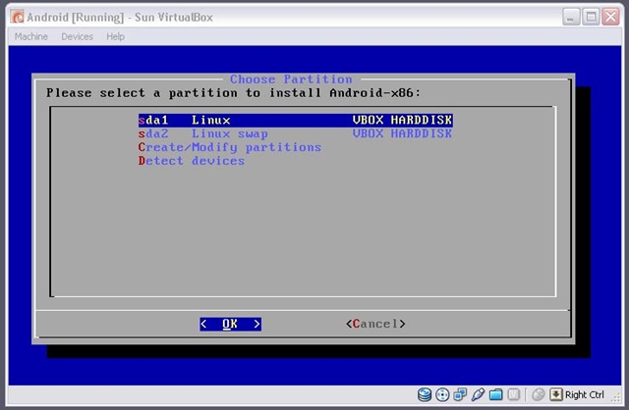Viewport: 629px width, 410px height.
Task: Click the keyboard capture arrow icon
Action: click(x=556, y=394)
